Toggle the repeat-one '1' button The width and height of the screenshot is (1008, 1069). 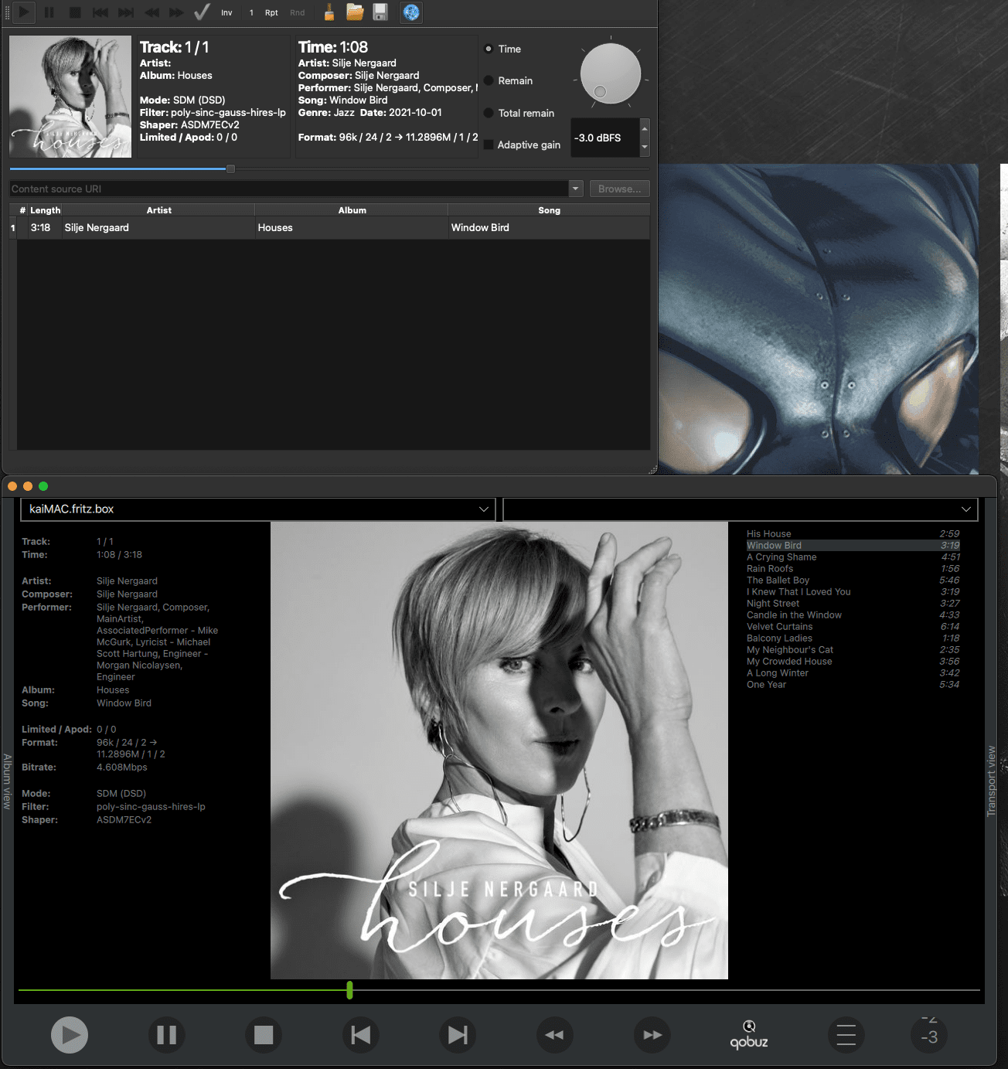click(x=251, y=12)
